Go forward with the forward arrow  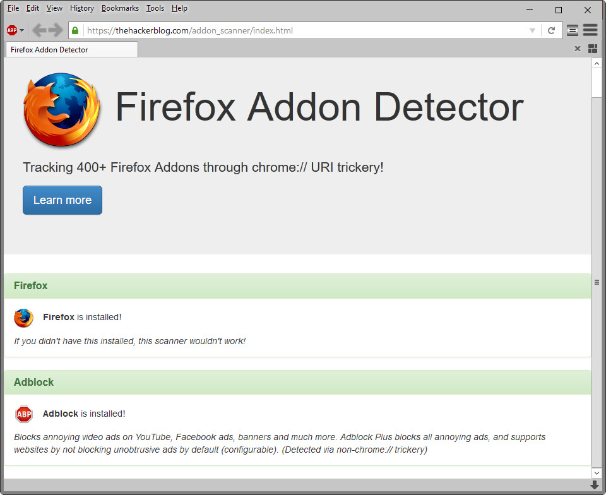(56, 30)
